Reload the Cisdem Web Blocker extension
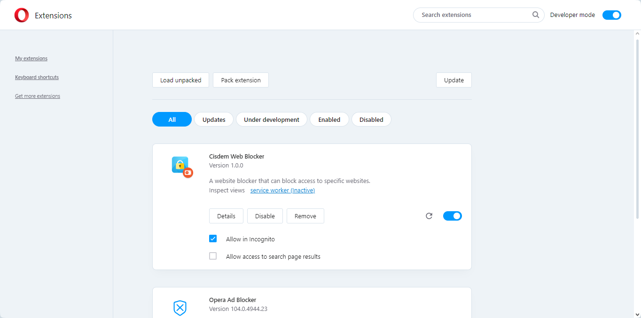The width and height of the screenshot is (641, 318). click(429, 216)
